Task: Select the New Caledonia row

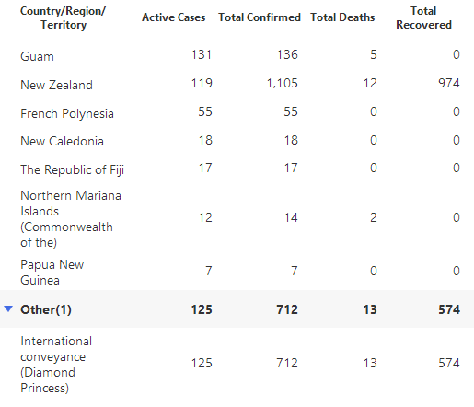Action: coord(237,141)
